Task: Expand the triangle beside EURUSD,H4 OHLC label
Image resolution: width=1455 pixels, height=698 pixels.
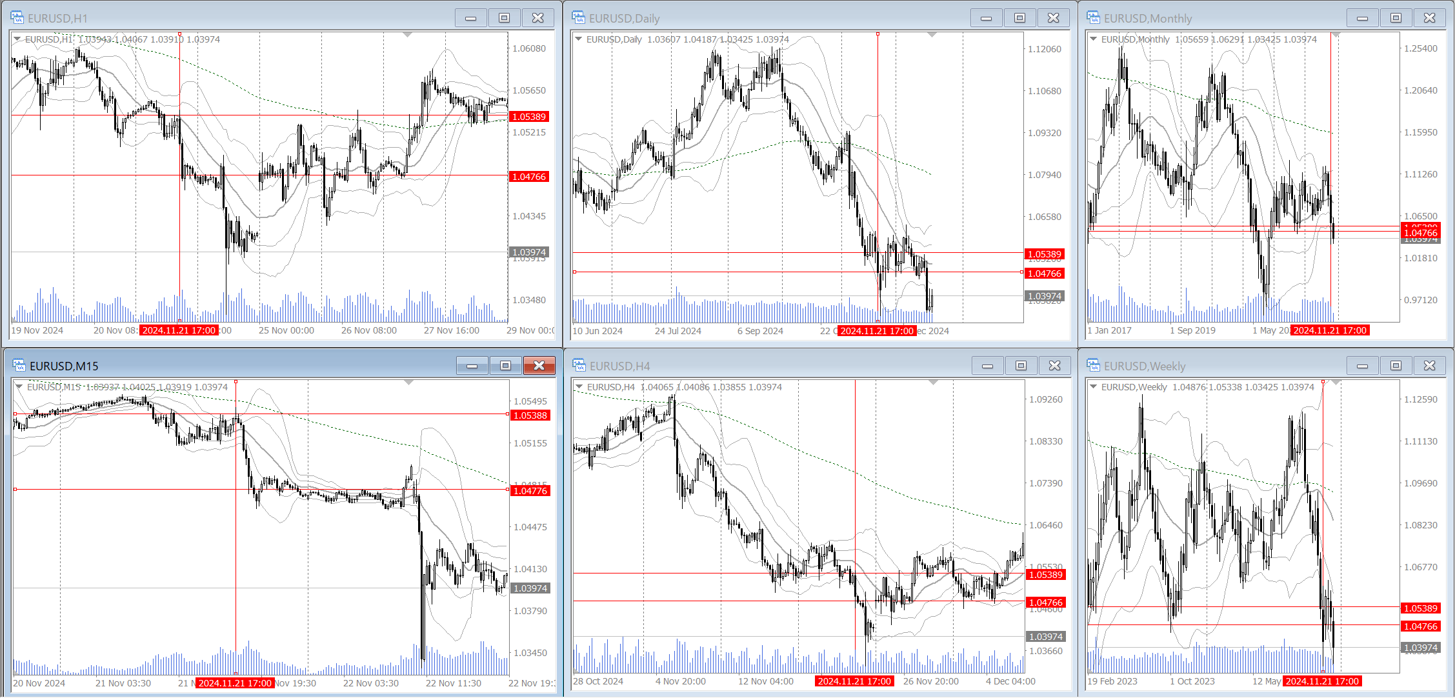Action: tap(579, 387)
